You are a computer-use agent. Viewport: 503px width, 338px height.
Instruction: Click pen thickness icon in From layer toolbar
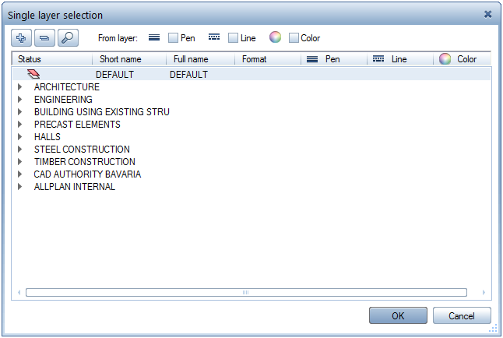pyautogui.click(x=153, y=37)
